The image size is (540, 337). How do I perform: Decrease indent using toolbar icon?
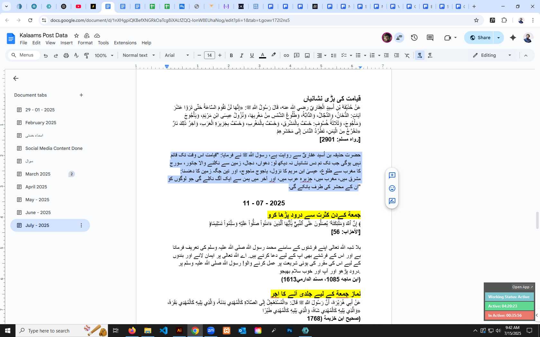pyautogui.click(x=386, y=56)
